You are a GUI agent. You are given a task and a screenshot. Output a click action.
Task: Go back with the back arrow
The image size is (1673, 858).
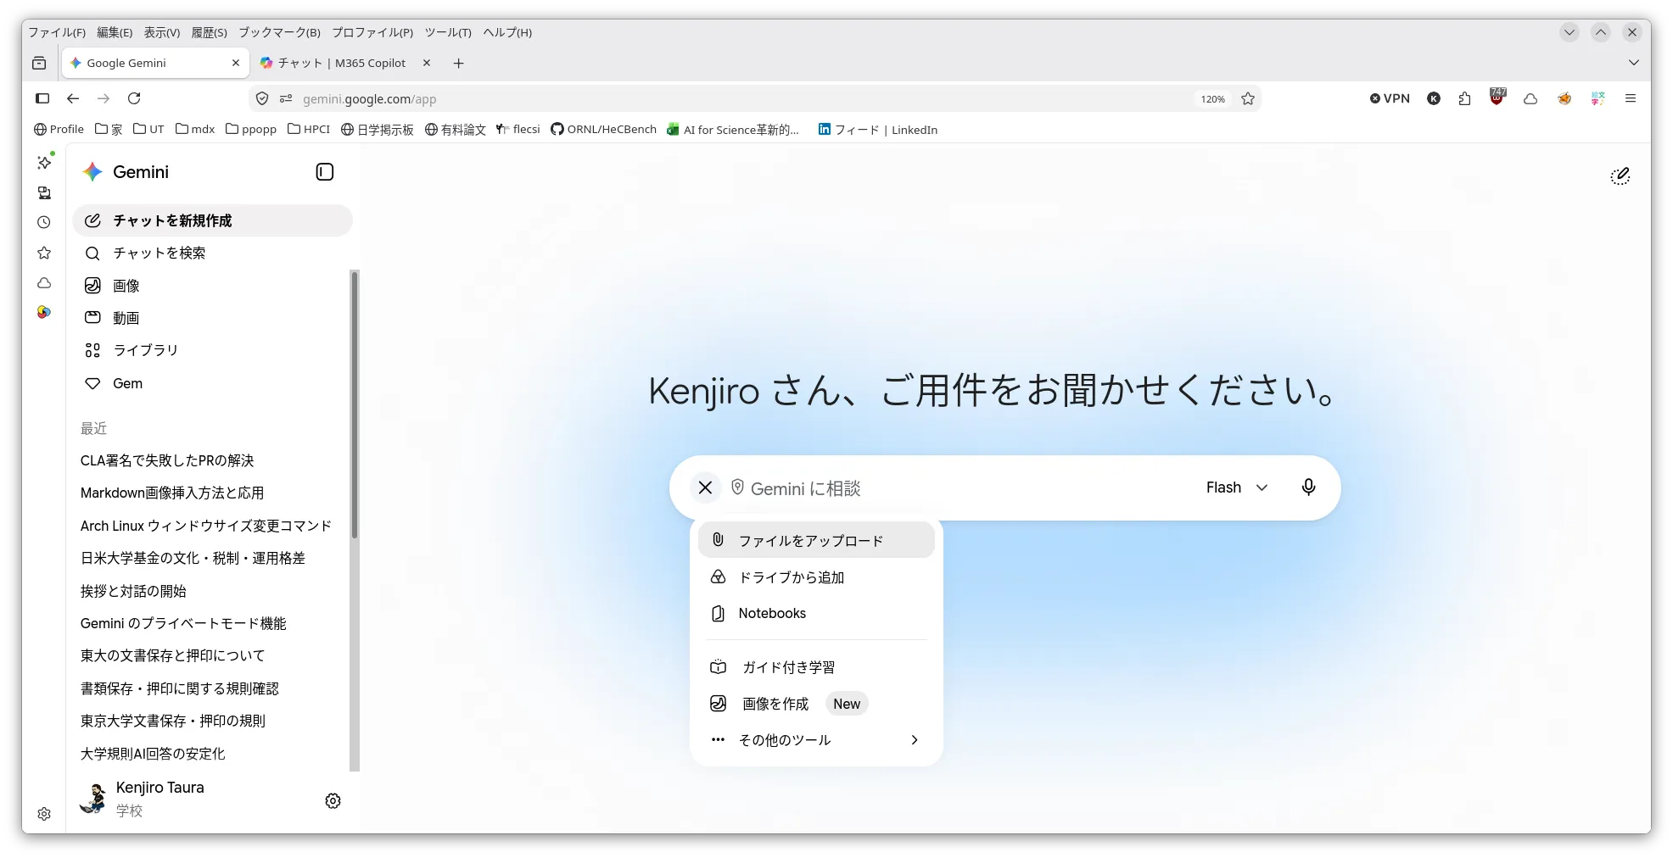(x=73, y=98)
